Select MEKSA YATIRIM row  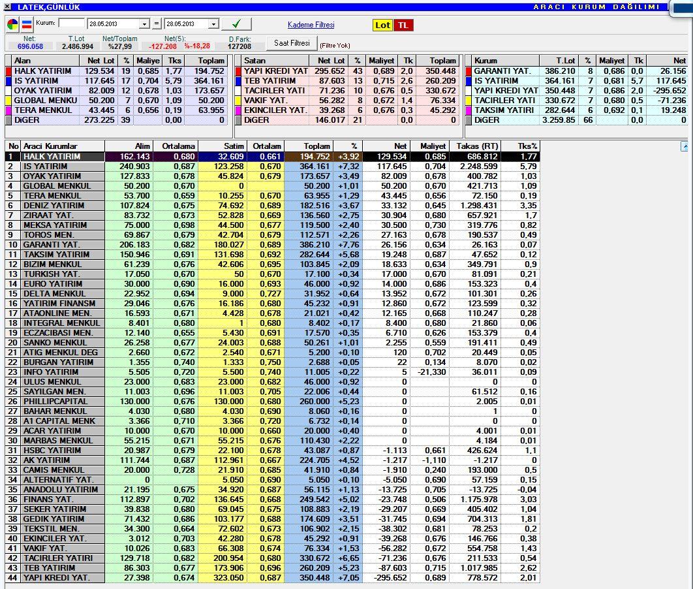click(272, 225)
